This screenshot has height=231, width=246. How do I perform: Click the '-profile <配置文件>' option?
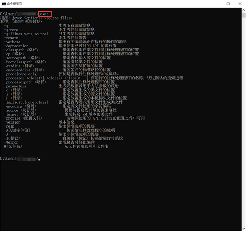[23, 118]
